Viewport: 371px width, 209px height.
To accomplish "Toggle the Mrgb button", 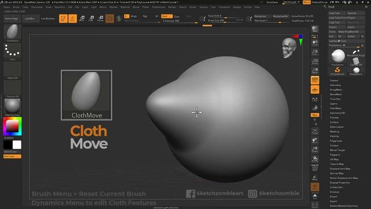I will point(134,16).
